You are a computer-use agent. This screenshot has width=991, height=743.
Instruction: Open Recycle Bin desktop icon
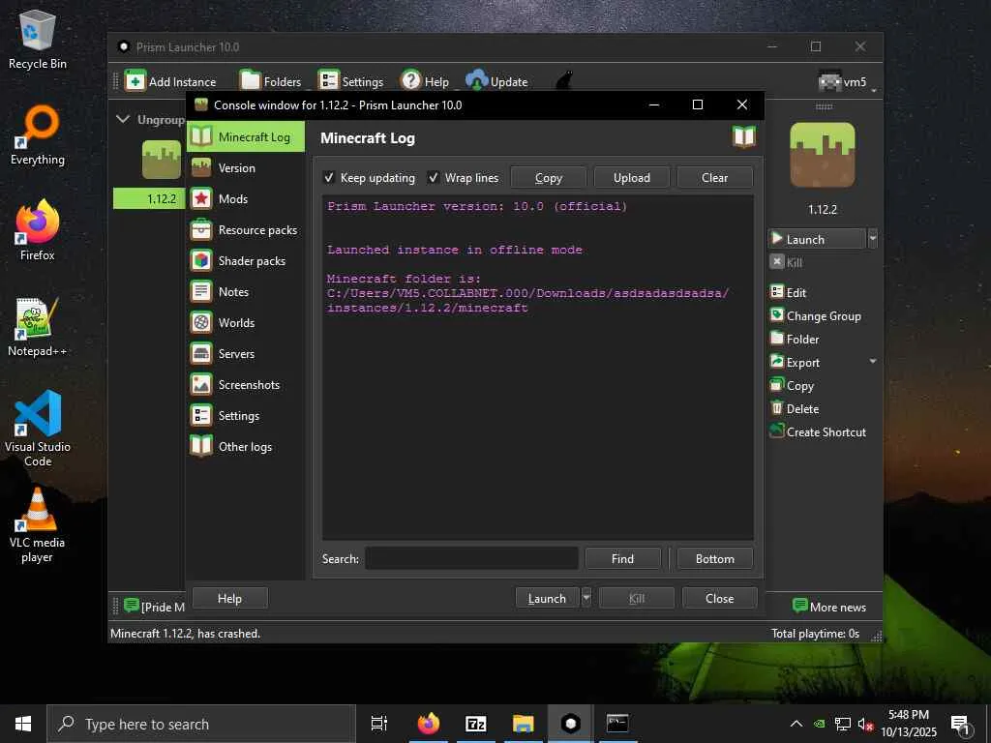coord(38,40)
